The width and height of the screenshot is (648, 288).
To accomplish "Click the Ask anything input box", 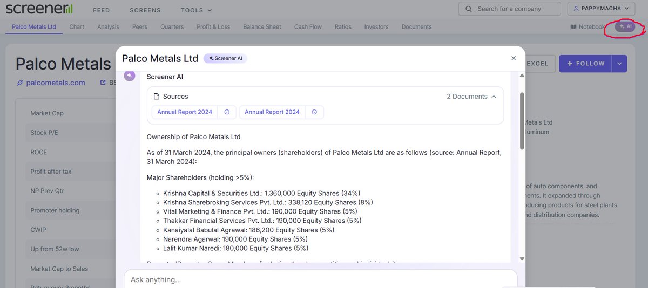I will 320,279.
